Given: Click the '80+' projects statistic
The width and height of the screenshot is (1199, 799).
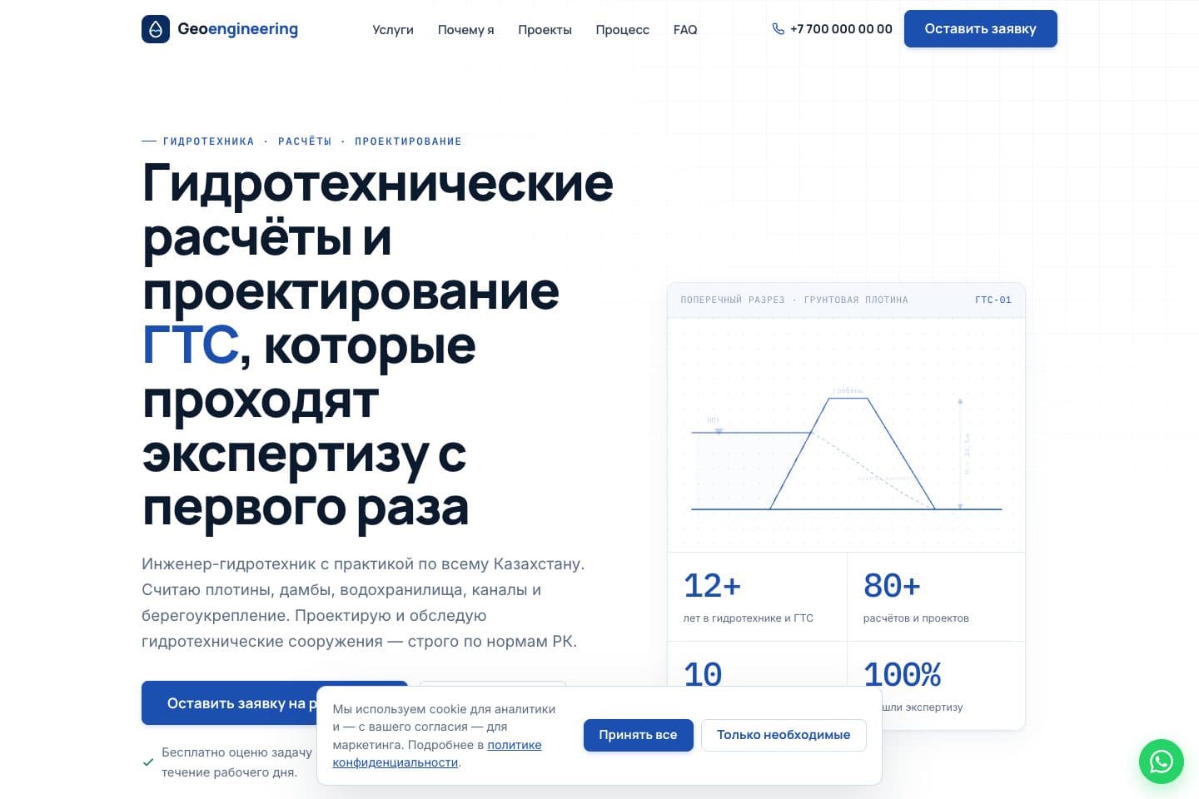Looking at the screenshot, I should click(892, 585).
